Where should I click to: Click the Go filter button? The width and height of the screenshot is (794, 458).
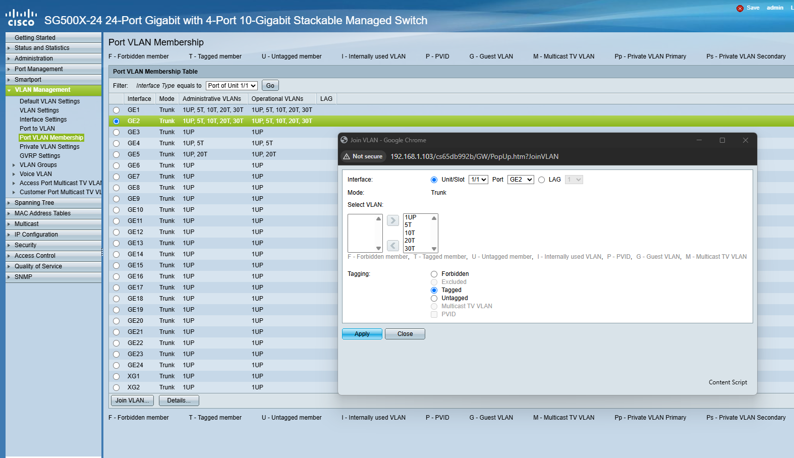pos(270,86)
